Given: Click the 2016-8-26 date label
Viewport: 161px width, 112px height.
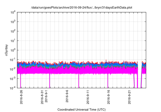Looking at the screenshot, I should tap(21, 97).
